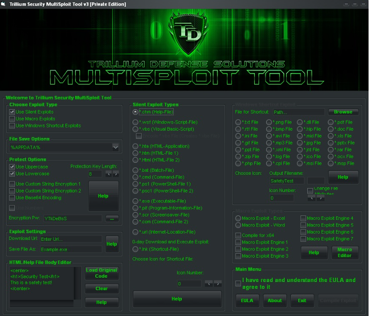
Task: Choose the *.mp3 File radio button
Action: pos(269,143)
